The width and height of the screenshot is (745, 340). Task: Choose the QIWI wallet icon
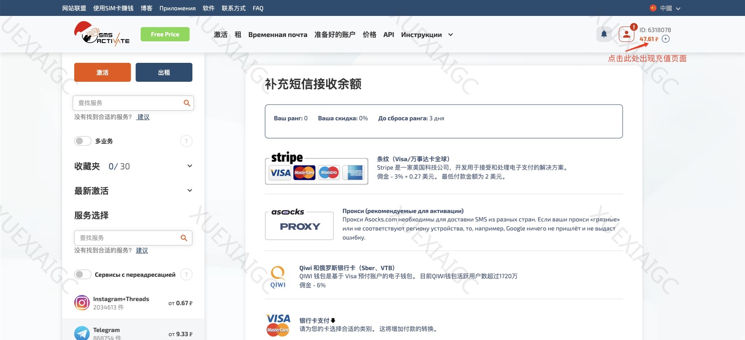tap(278, 277)
